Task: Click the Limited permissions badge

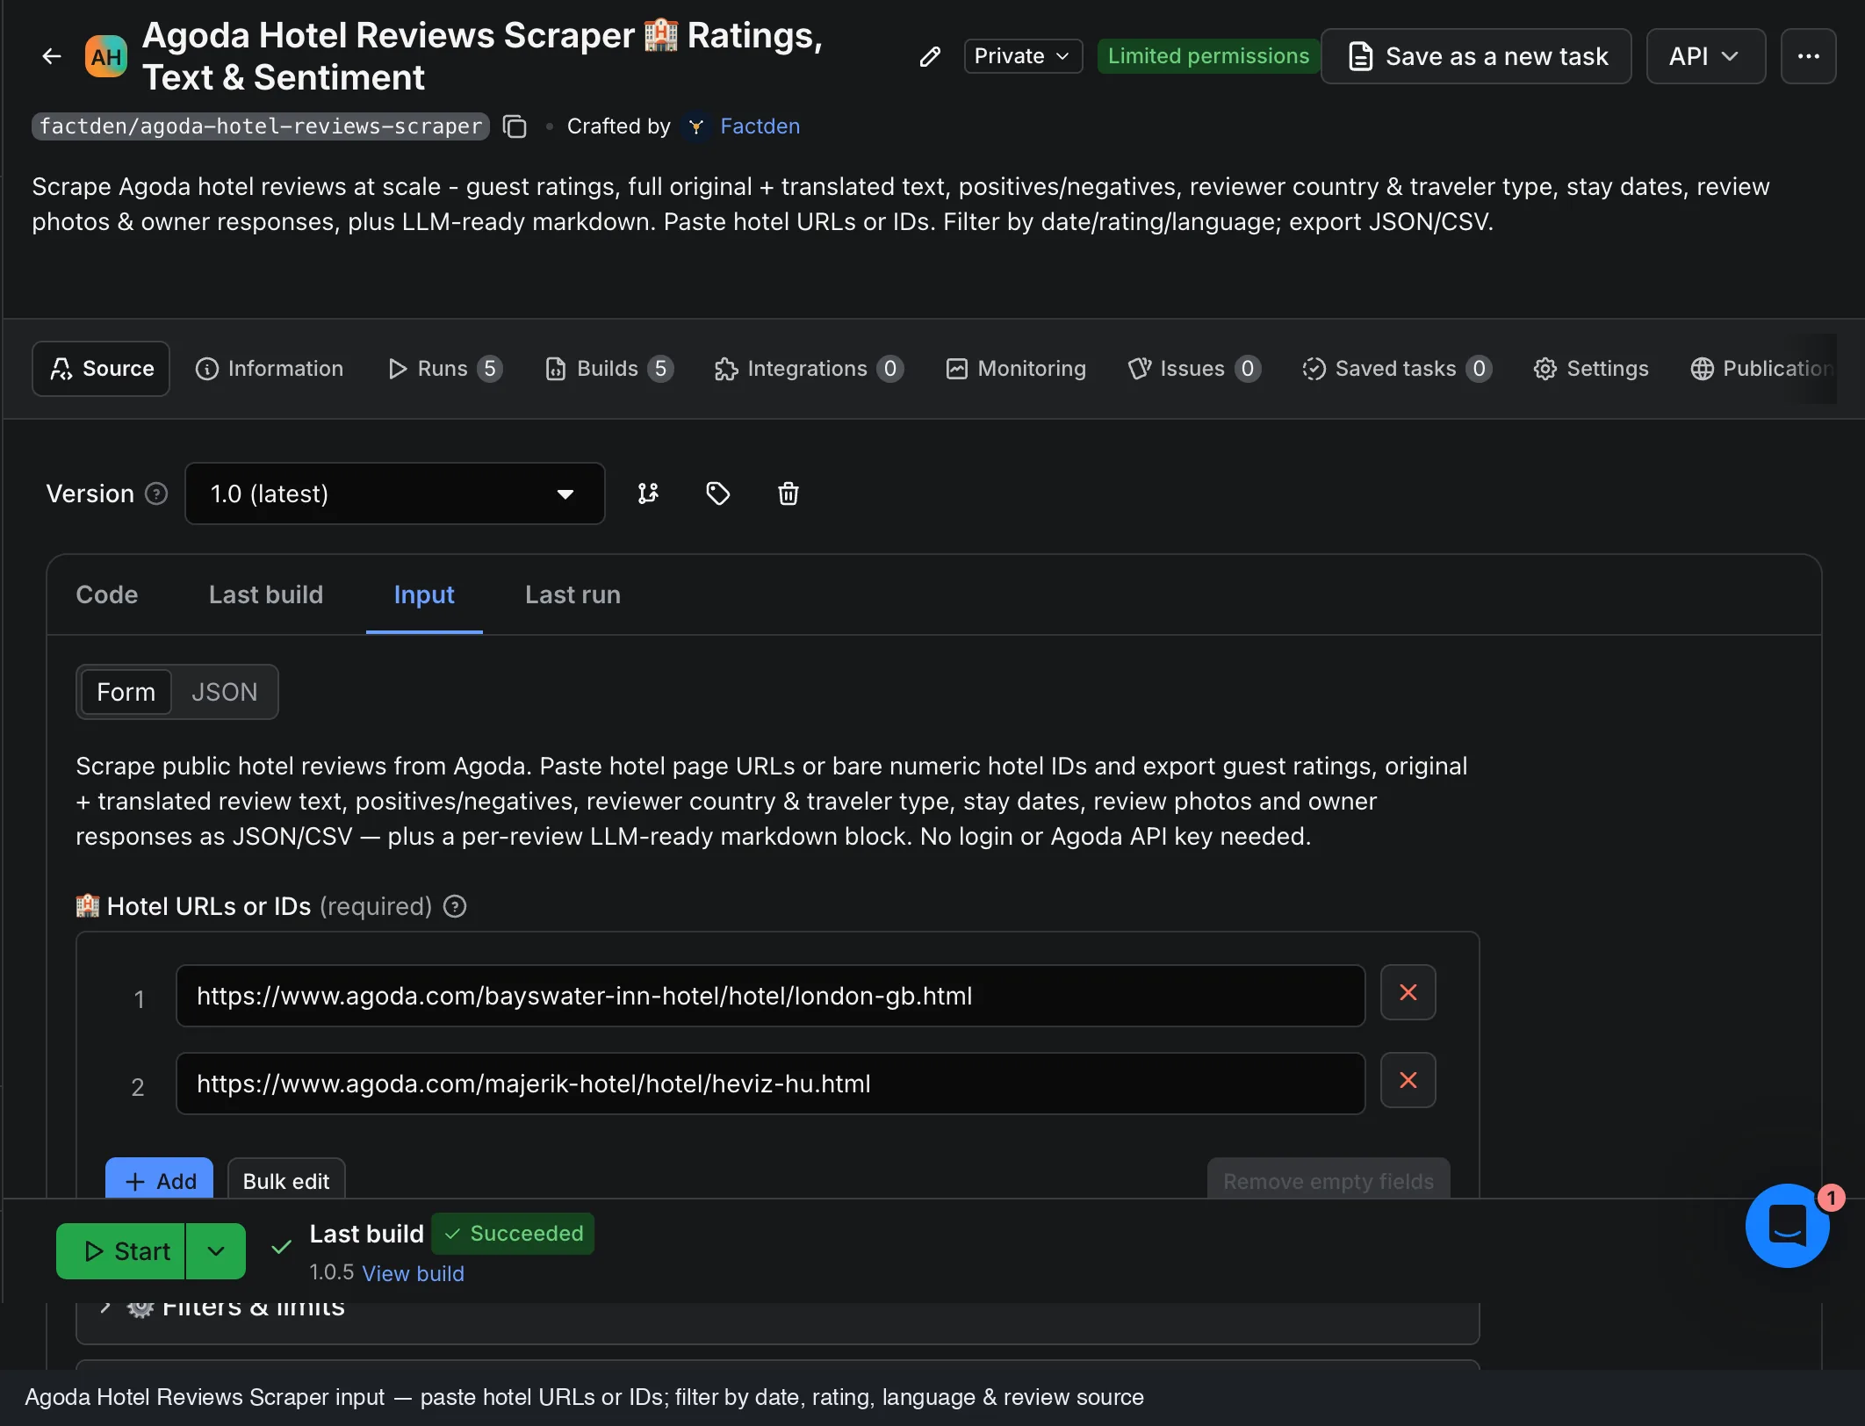Action: pos(1208,56)
